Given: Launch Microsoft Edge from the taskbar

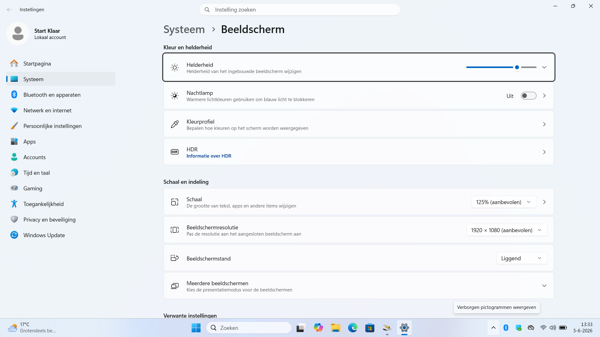Looking at the screenshot, I should [x=353, y=328].
